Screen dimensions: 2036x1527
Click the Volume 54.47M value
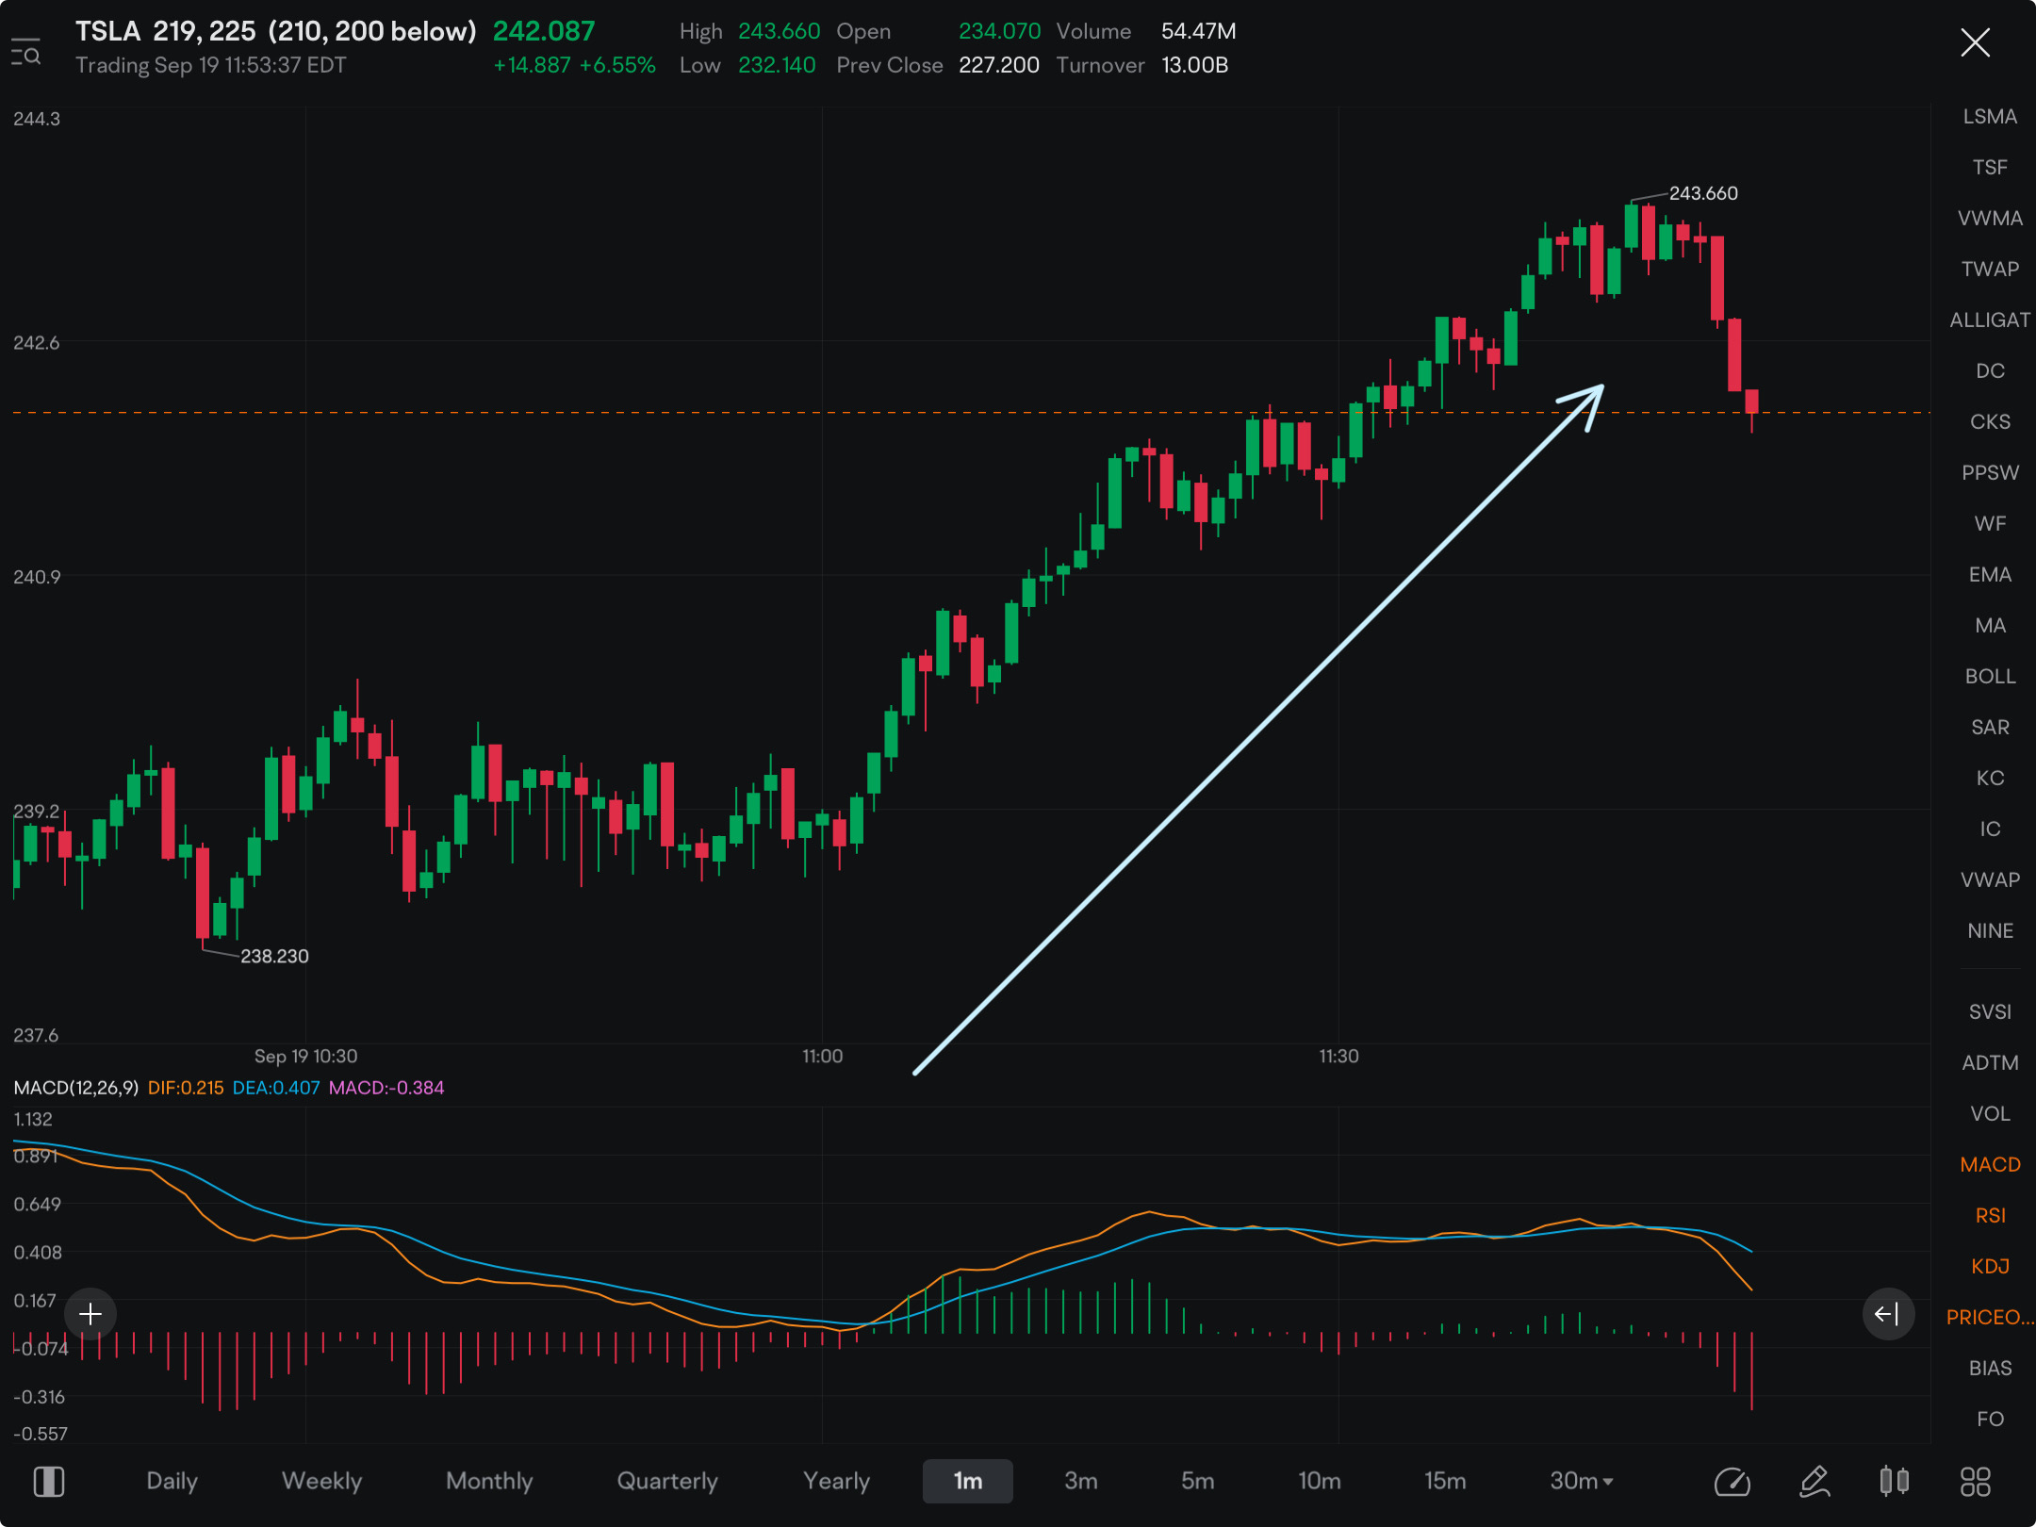1198,31
